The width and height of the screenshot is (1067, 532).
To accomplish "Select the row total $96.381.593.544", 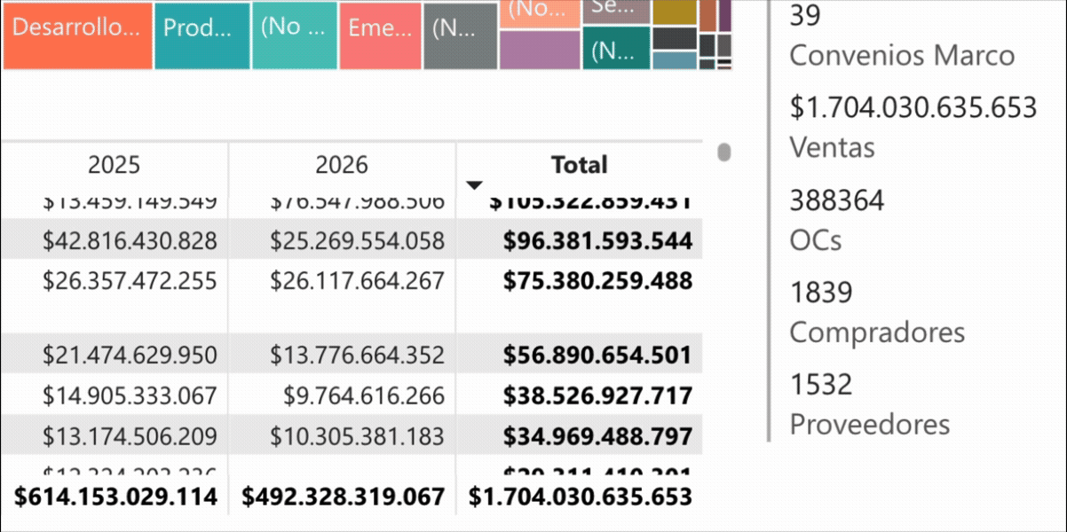I will pos(597,241).
